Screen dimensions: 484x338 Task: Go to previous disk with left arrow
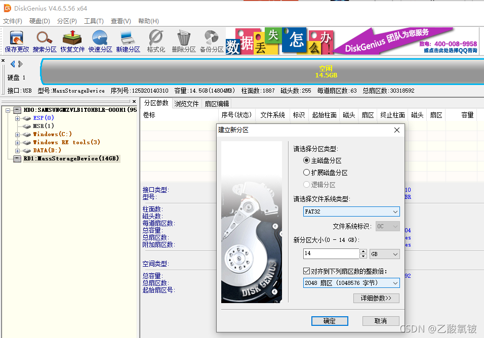pos(13,64)
